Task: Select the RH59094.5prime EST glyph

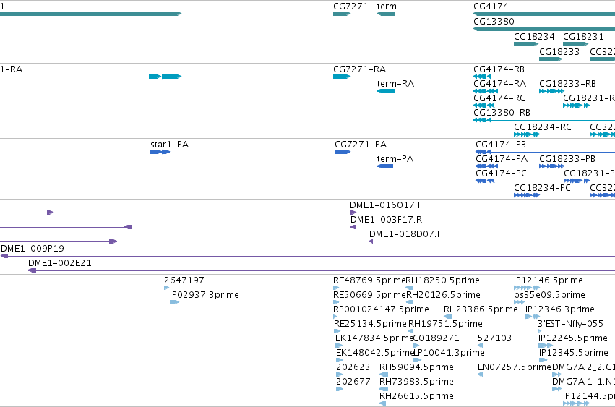Action: (x=384, y=374)
